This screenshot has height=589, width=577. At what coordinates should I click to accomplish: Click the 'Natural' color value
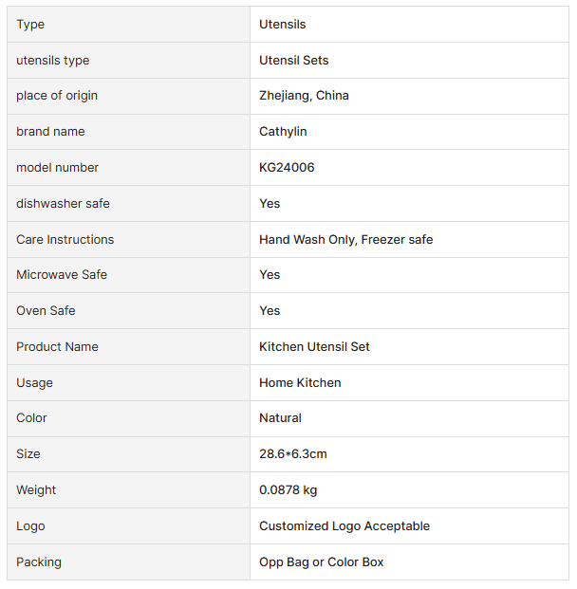280,418
